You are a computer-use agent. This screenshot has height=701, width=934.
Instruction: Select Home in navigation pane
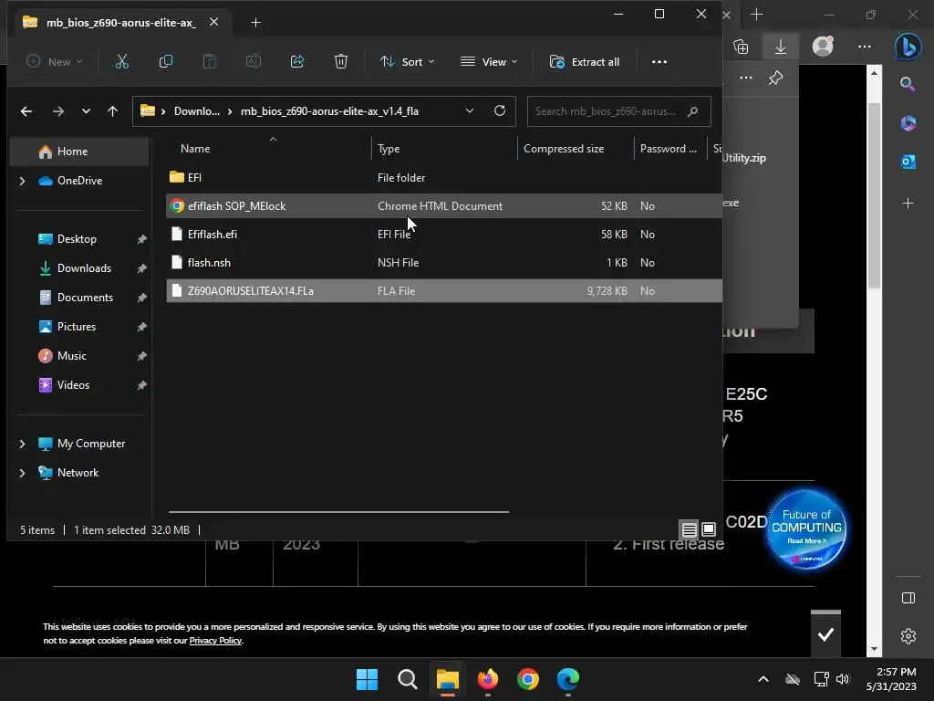click(79, 152)
